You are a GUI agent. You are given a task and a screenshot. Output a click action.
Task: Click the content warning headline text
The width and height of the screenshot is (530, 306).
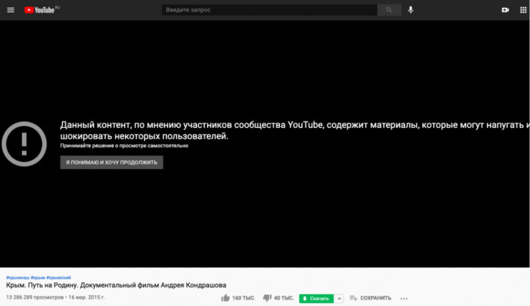295,130
